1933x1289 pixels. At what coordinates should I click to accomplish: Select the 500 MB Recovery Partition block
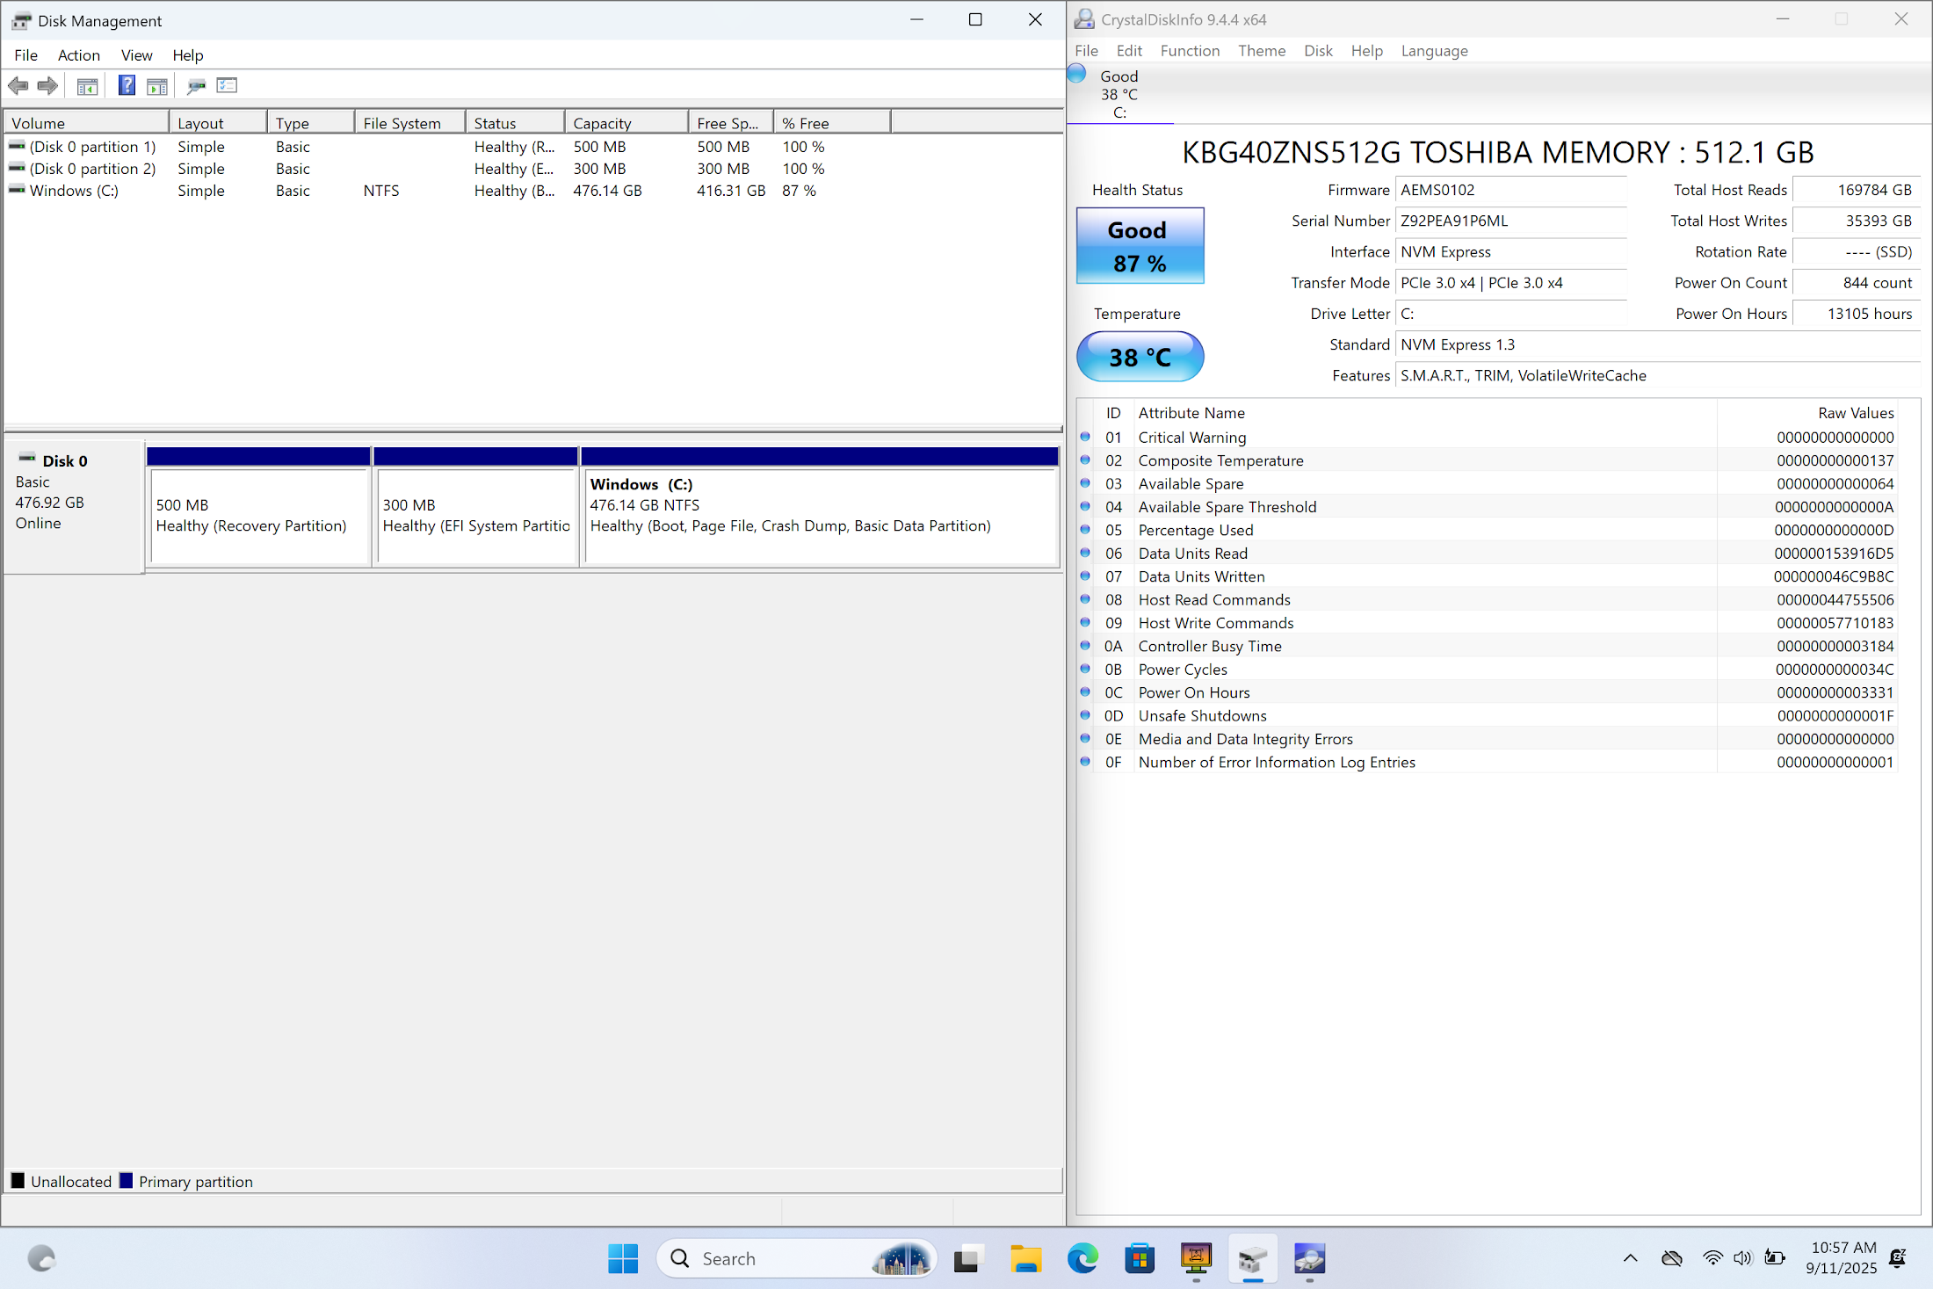tap(258, 517)
